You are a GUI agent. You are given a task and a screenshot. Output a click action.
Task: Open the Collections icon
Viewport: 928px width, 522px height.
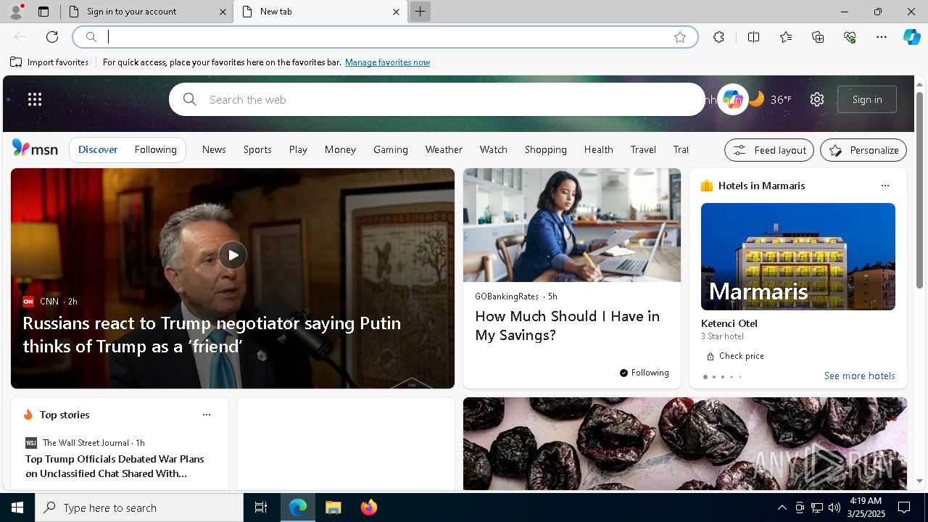tap(818, 37)
